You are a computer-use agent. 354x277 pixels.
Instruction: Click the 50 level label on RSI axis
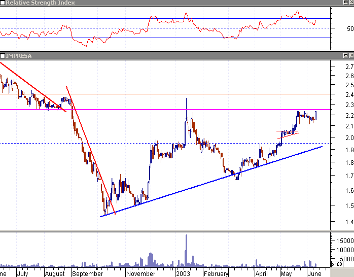pyautogui.click(x=350, y=29)
